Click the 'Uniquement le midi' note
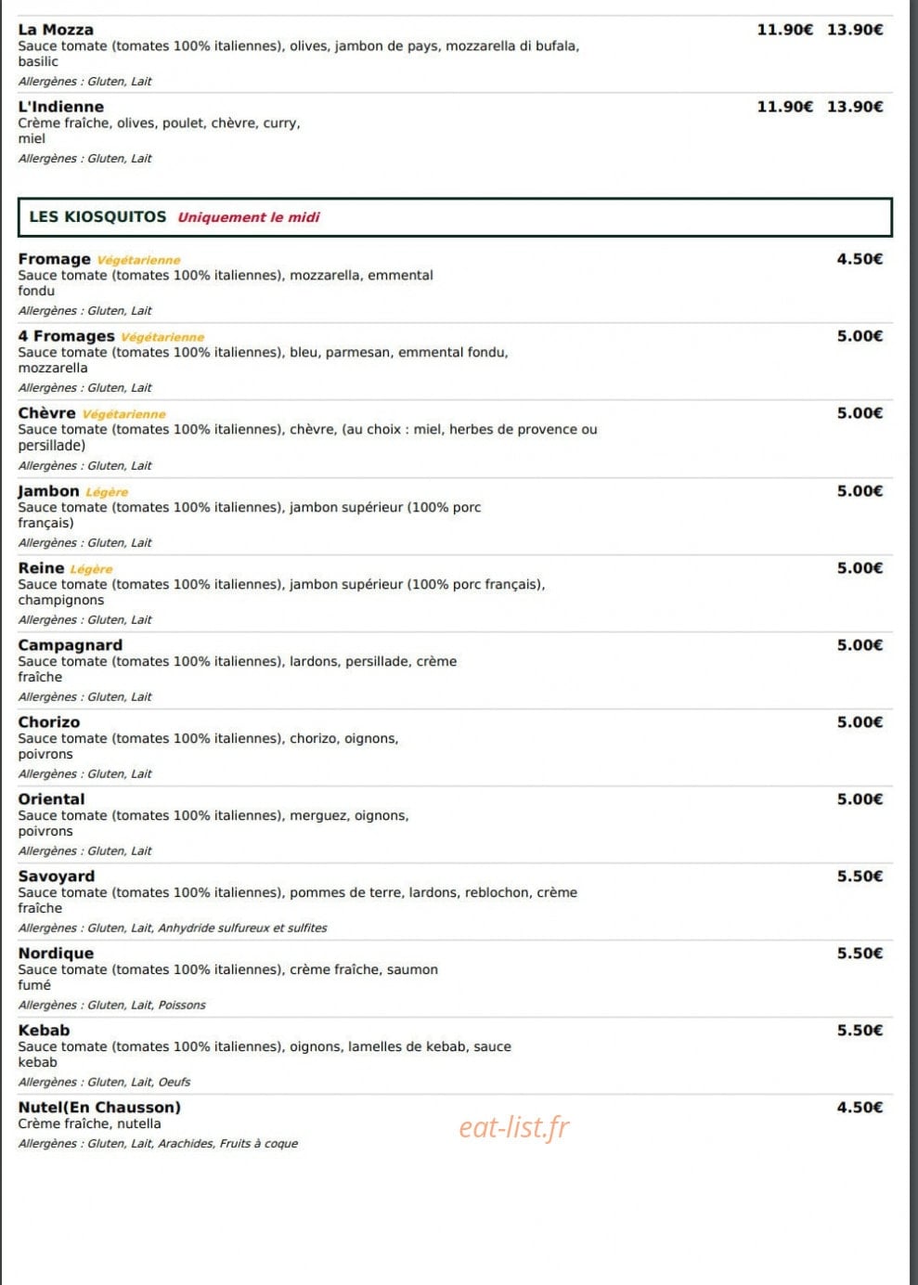The image size is (918, 1285). 249,217
